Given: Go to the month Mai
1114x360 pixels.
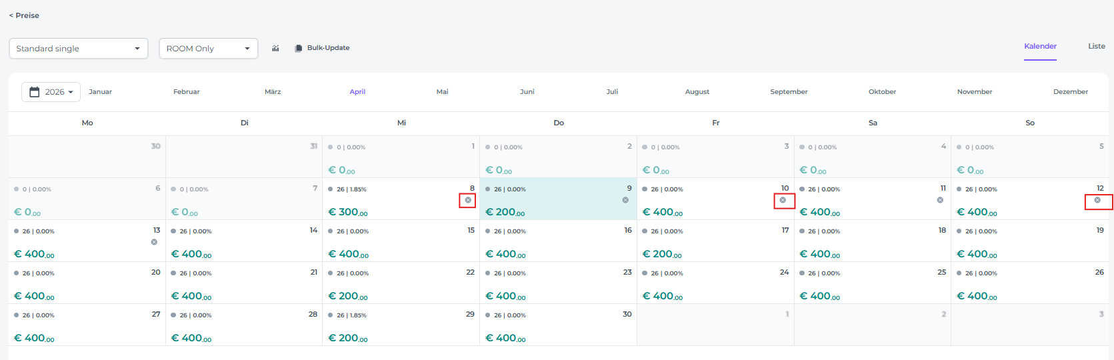Looking at the screenshot, I should [x=442, y=92].
